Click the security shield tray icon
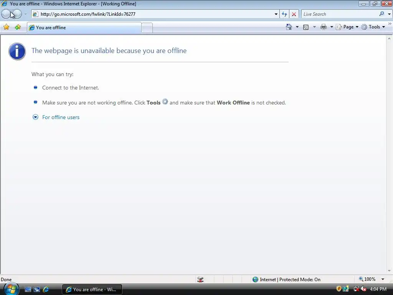The height and width of the screenshot is (295, 393). [x=339, y=289]
